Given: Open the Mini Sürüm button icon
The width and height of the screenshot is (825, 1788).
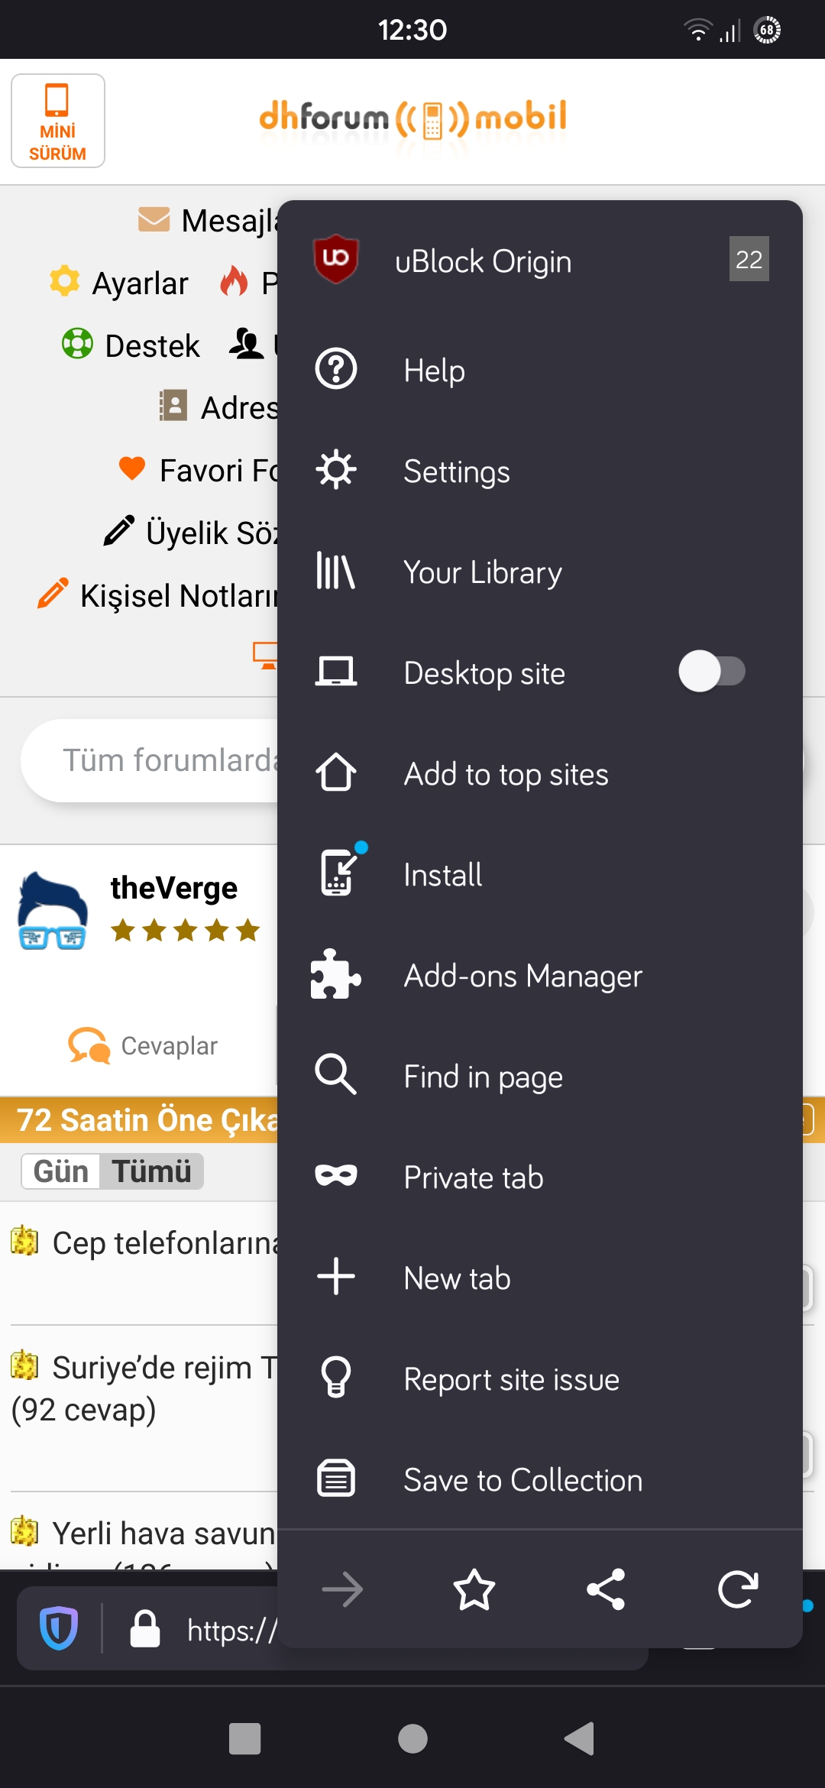Looking at the screenshot, I should (x=58, y=121).
